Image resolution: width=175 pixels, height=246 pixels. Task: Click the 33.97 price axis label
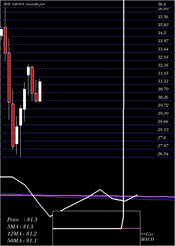(x=163, y=41)
